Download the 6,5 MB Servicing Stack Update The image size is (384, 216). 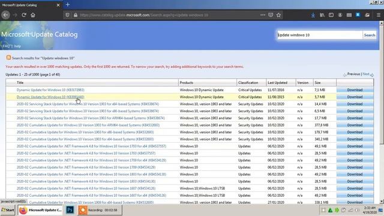coord(355,111)
